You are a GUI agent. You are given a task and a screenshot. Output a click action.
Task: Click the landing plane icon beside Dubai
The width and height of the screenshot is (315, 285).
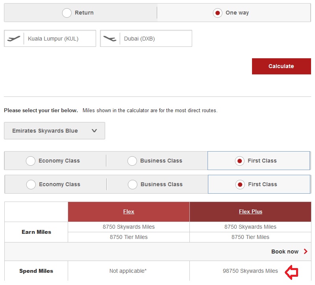point(110,39)
